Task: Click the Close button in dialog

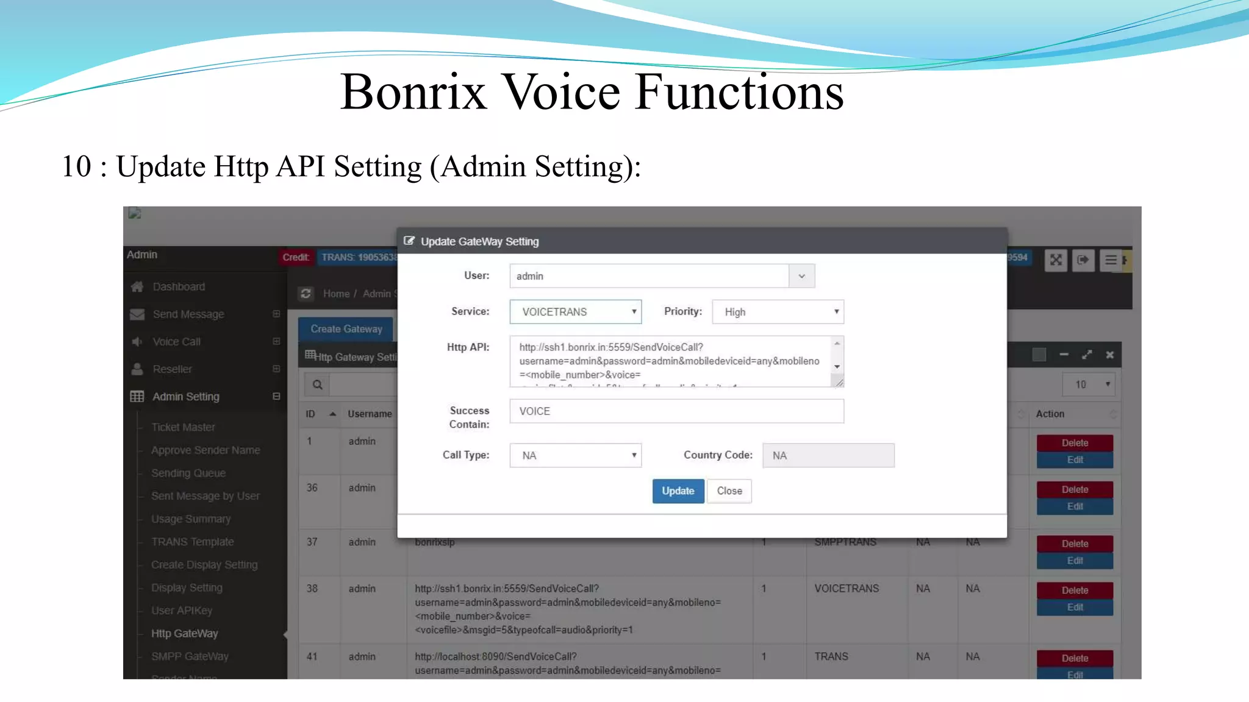Action: click(729, 491)
